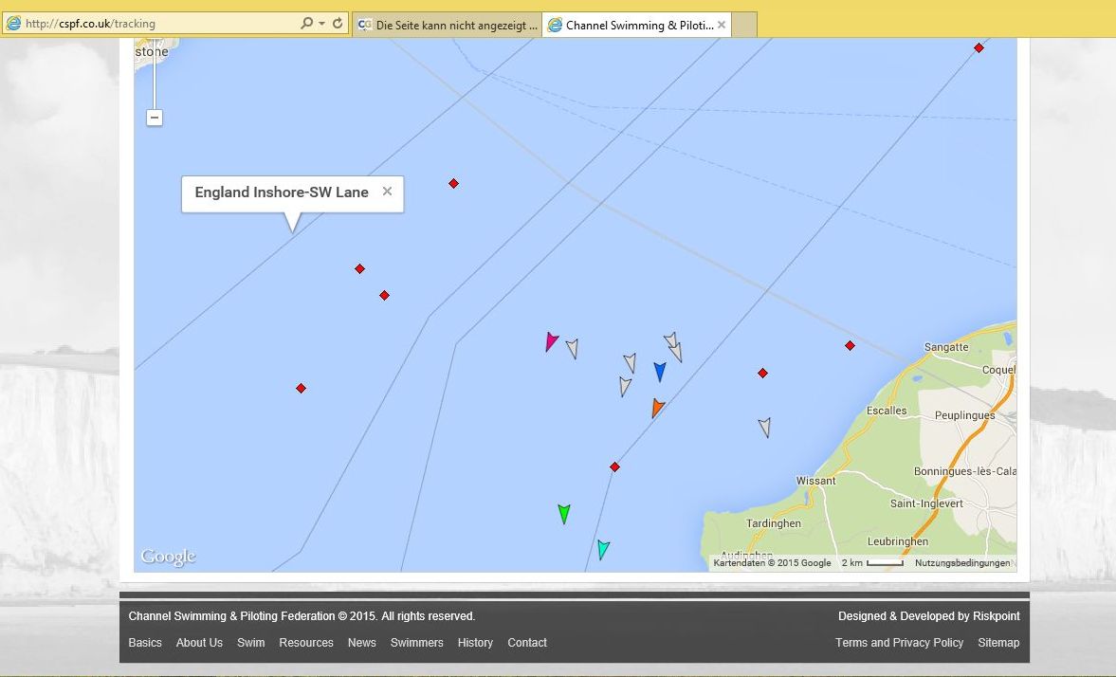Click the Riskpoint developer credit link
The image size is (1116, 677).
click(x=996, y=615)
